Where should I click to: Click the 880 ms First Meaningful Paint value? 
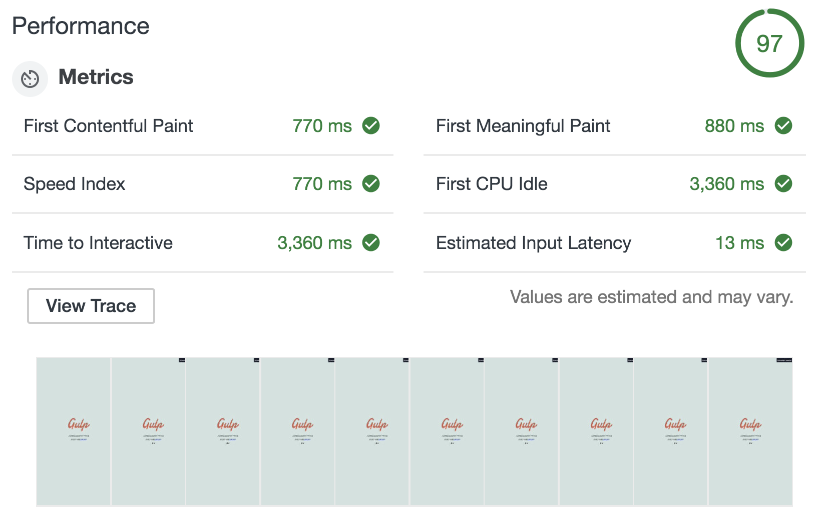pos(734,126)
